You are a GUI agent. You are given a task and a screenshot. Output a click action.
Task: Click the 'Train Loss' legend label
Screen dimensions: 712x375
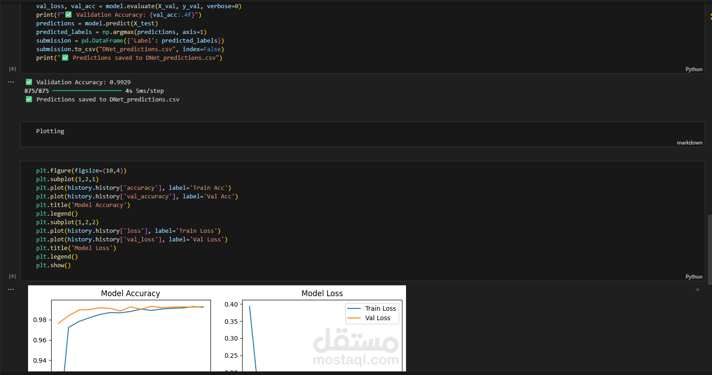point(381,308)
